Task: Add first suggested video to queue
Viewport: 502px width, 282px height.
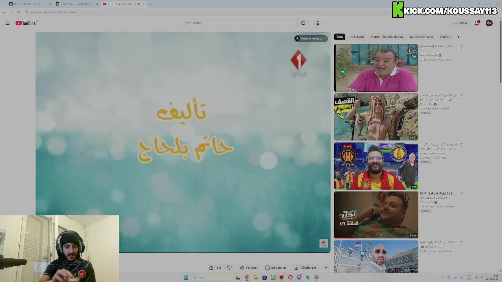Action: (x=414, y=56)
